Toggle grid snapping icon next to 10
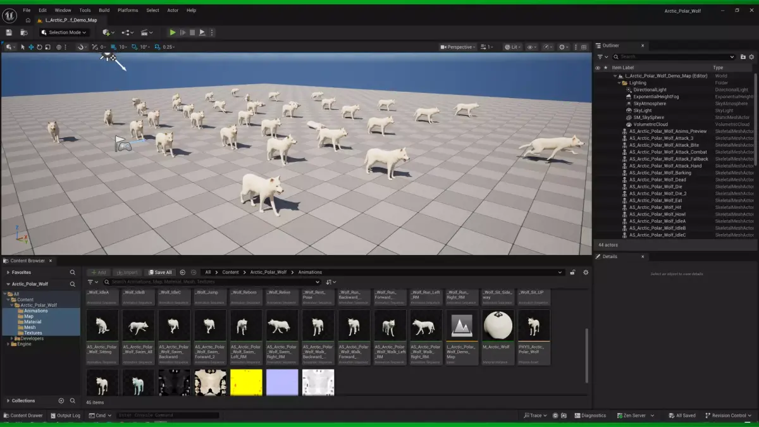 click(114, 47)
